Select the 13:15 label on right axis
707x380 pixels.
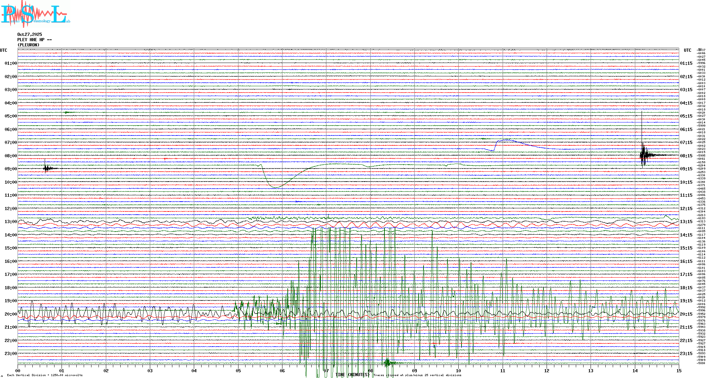[686, 222]
